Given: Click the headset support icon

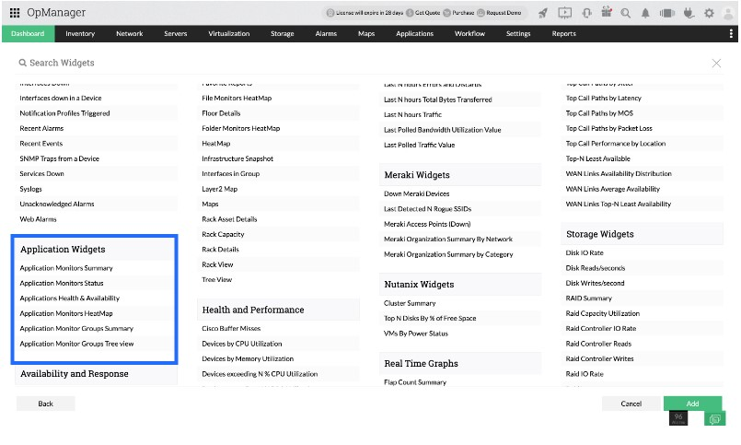Looking at the screenshot, I should pos(586,13).
